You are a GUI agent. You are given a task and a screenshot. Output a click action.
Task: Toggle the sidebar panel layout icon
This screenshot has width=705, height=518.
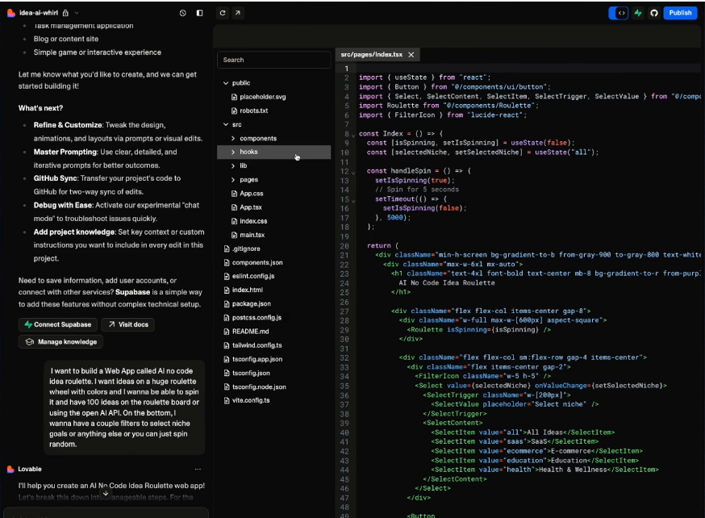point(199,13)
